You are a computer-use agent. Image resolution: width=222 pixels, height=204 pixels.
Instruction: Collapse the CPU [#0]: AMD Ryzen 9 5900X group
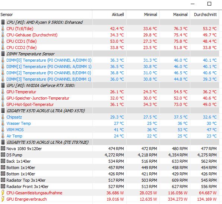pos(45,22)
